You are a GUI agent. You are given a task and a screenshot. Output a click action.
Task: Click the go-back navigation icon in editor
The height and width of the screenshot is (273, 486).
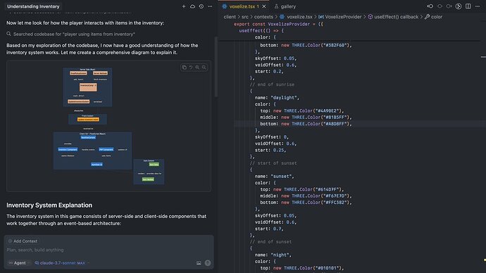pyautogui.click(x=440, y=6)
